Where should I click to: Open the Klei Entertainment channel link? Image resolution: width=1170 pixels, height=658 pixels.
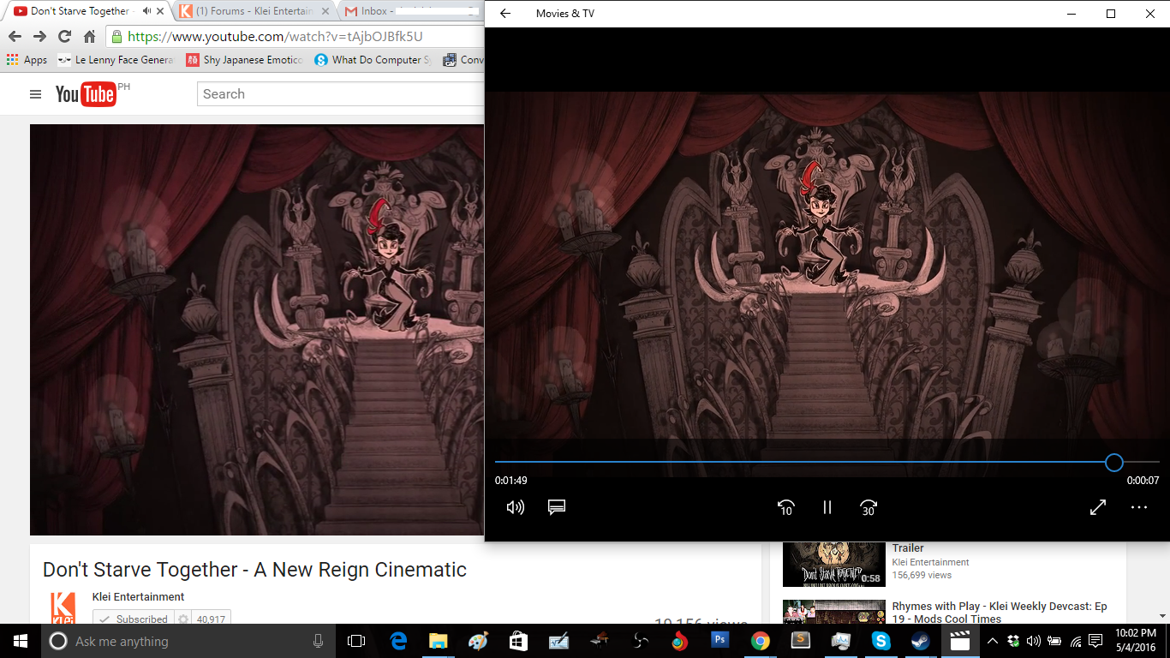tap(138, 596)
